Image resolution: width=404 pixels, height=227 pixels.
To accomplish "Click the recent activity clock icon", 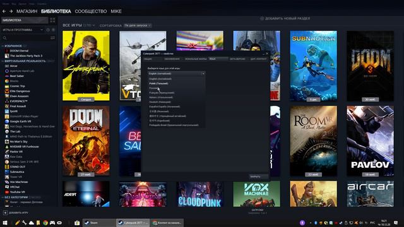I will click(48, 30).
